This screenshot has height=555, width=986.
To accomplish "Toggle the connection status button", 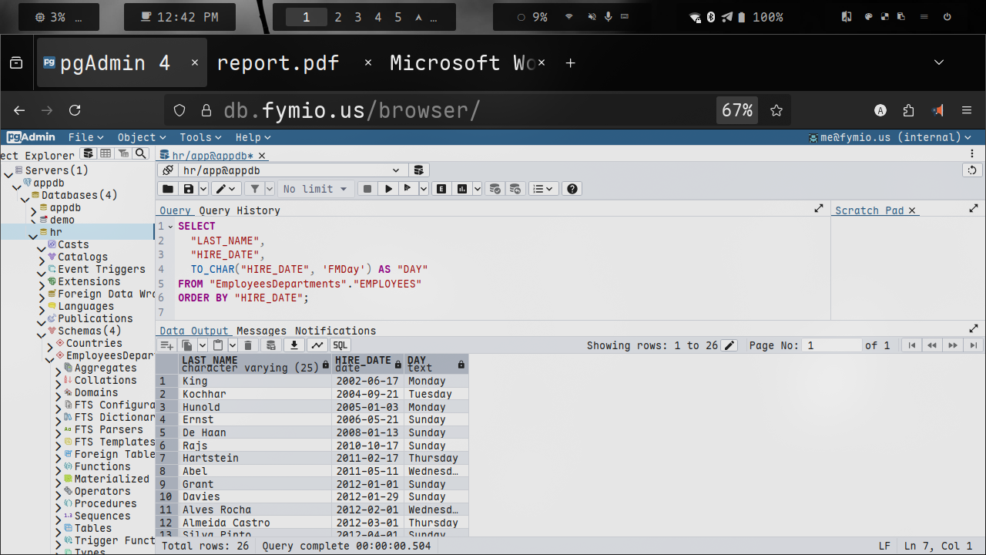I will tap(167, 170).
